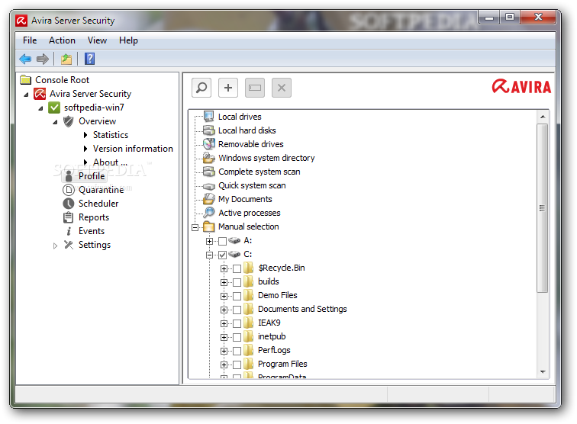Select Statistics under Overview
Image resolution: width=577 pixels, height=424 pixels.
111,135
